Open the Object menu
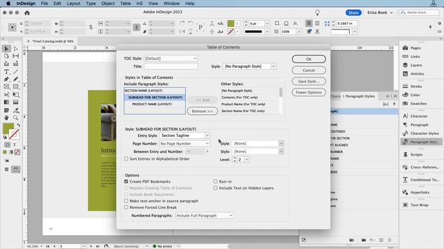This screenshot has width=444, height=249. click(x=108, y=3)
